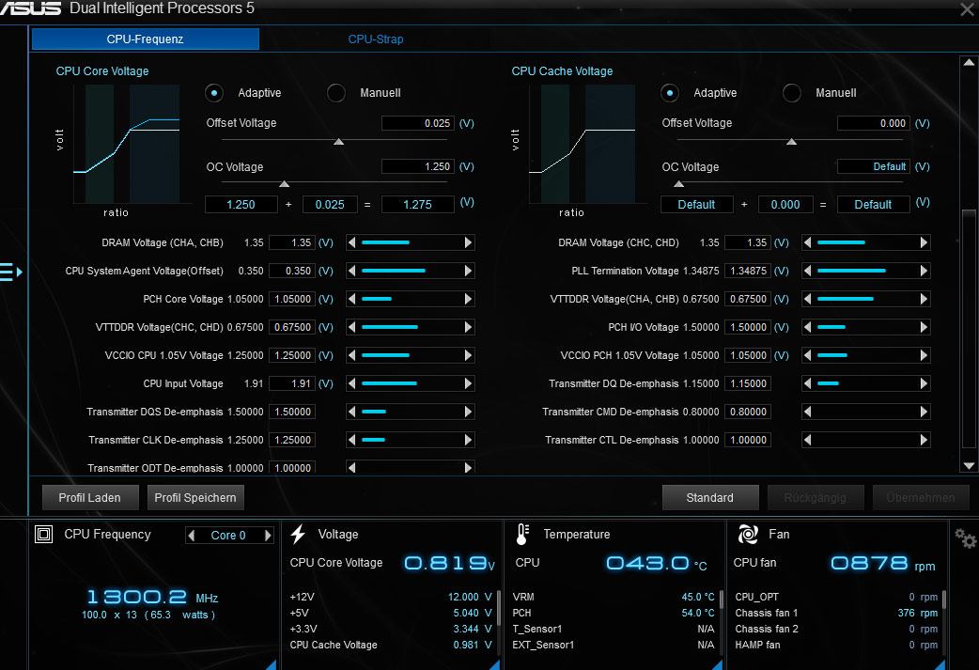Increase Transmitter DQ De-emphasis right arrow
This screenshot has width=979, height=670.
pyautogui.click(x=925, y=383)
